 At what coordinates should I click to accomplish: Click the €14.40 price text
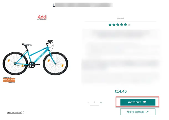[x=121, y=91]
